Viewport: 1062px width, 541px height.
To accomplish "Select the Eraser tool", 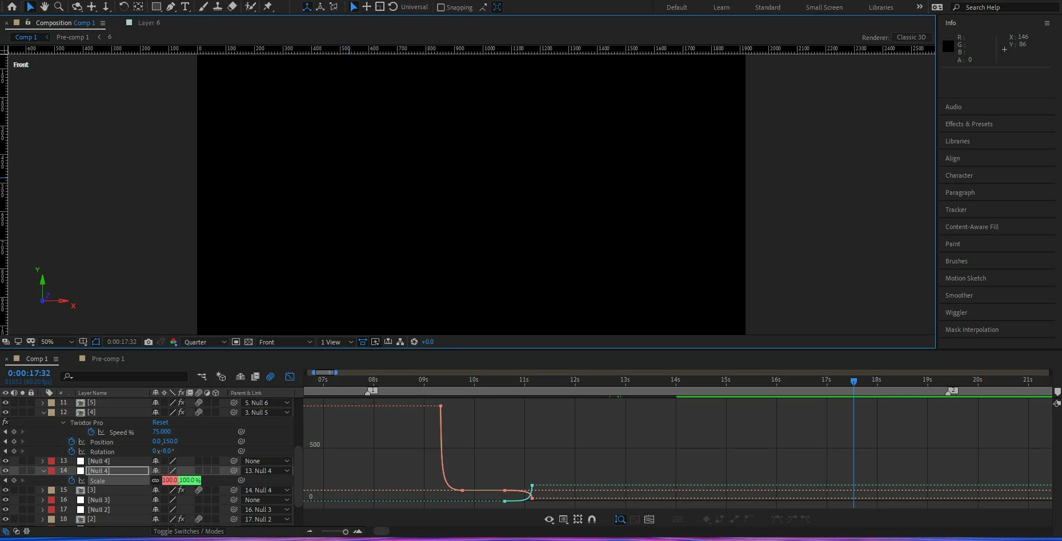I will click(232, 7).
